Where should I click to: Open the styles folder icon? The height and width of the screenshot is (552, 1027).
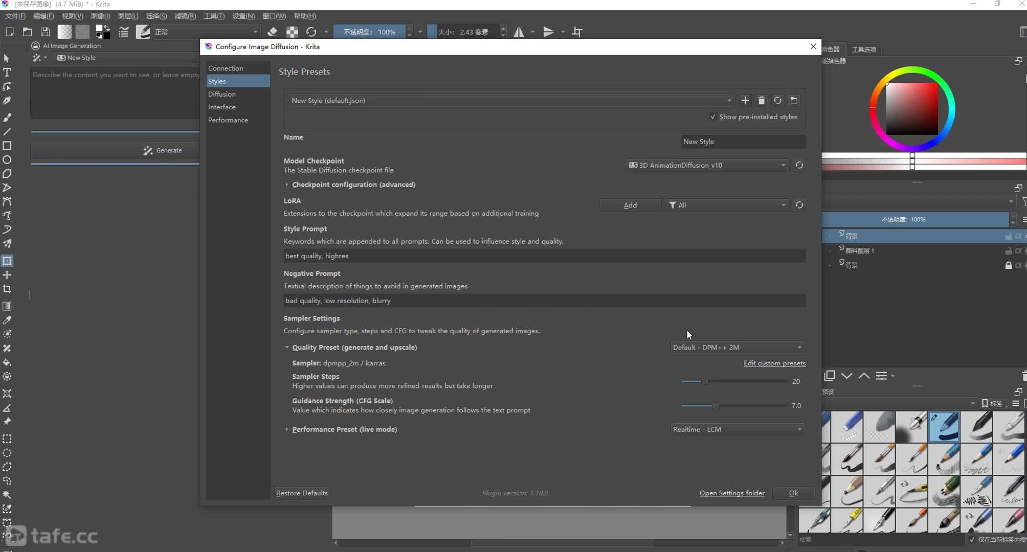(794, 101)
